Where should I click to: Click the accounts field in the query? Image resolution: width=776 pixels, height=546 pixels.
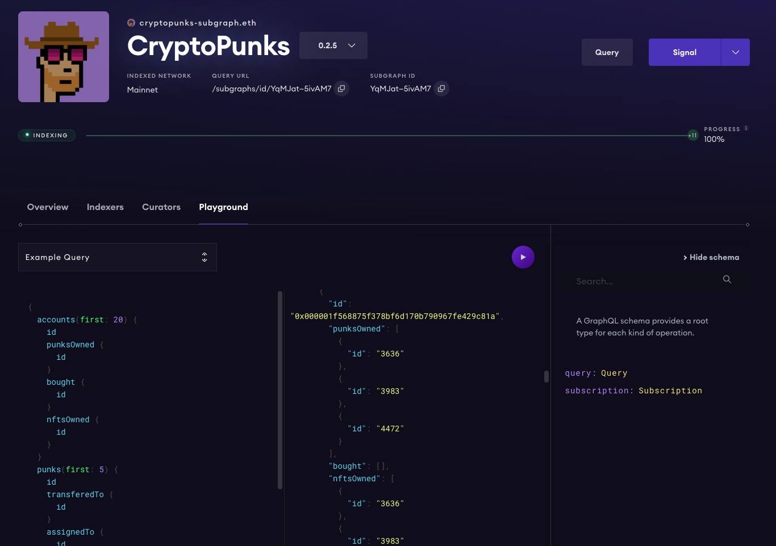[56, 320]
